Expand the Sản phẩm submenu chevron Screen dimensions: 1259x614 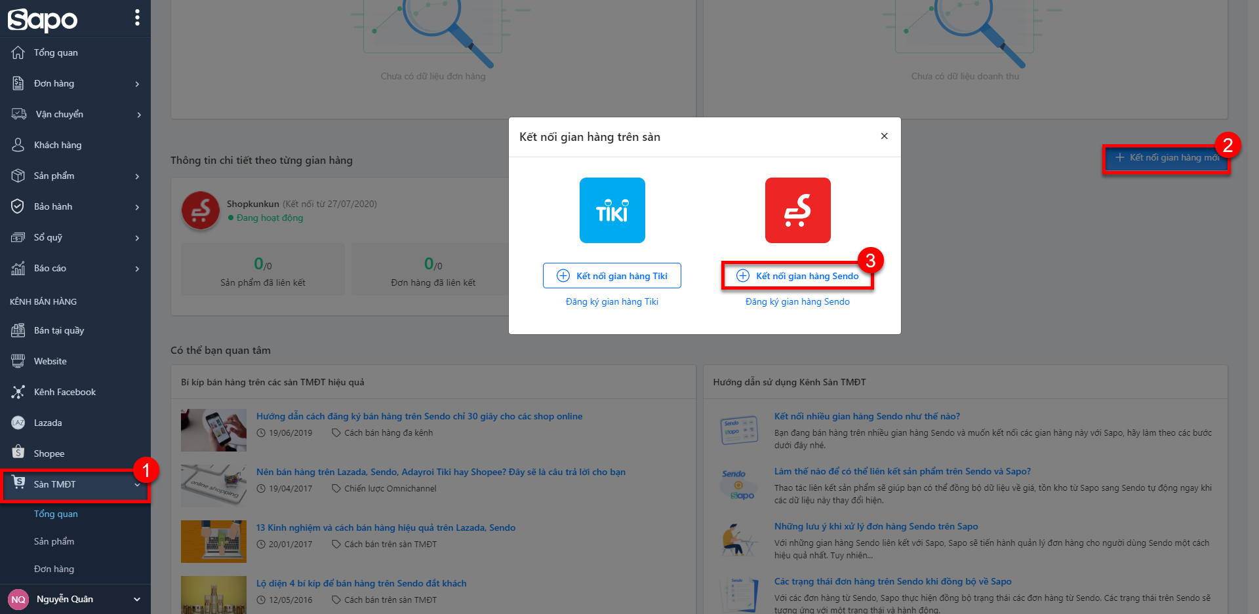click(137, 176)
